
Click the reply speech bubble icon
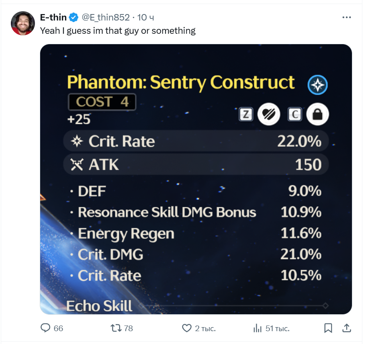[x=45, y=328]
